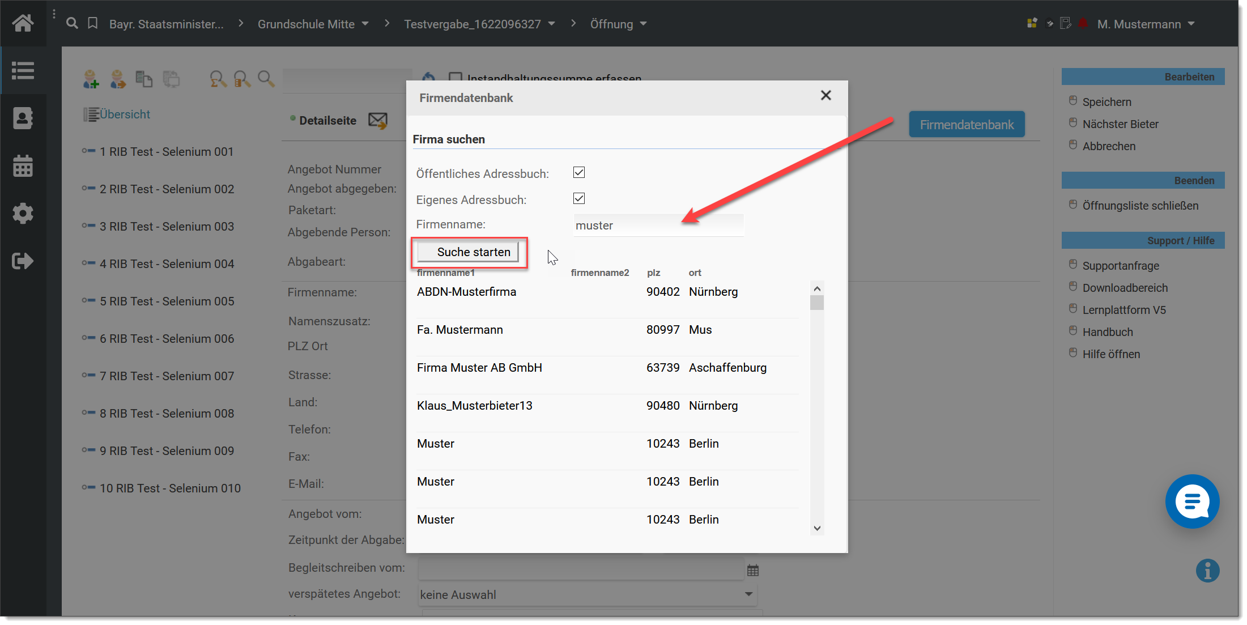
Task: Click Abbrechen in the Bearbeiten panel
Action: [x=1109, y=146]
